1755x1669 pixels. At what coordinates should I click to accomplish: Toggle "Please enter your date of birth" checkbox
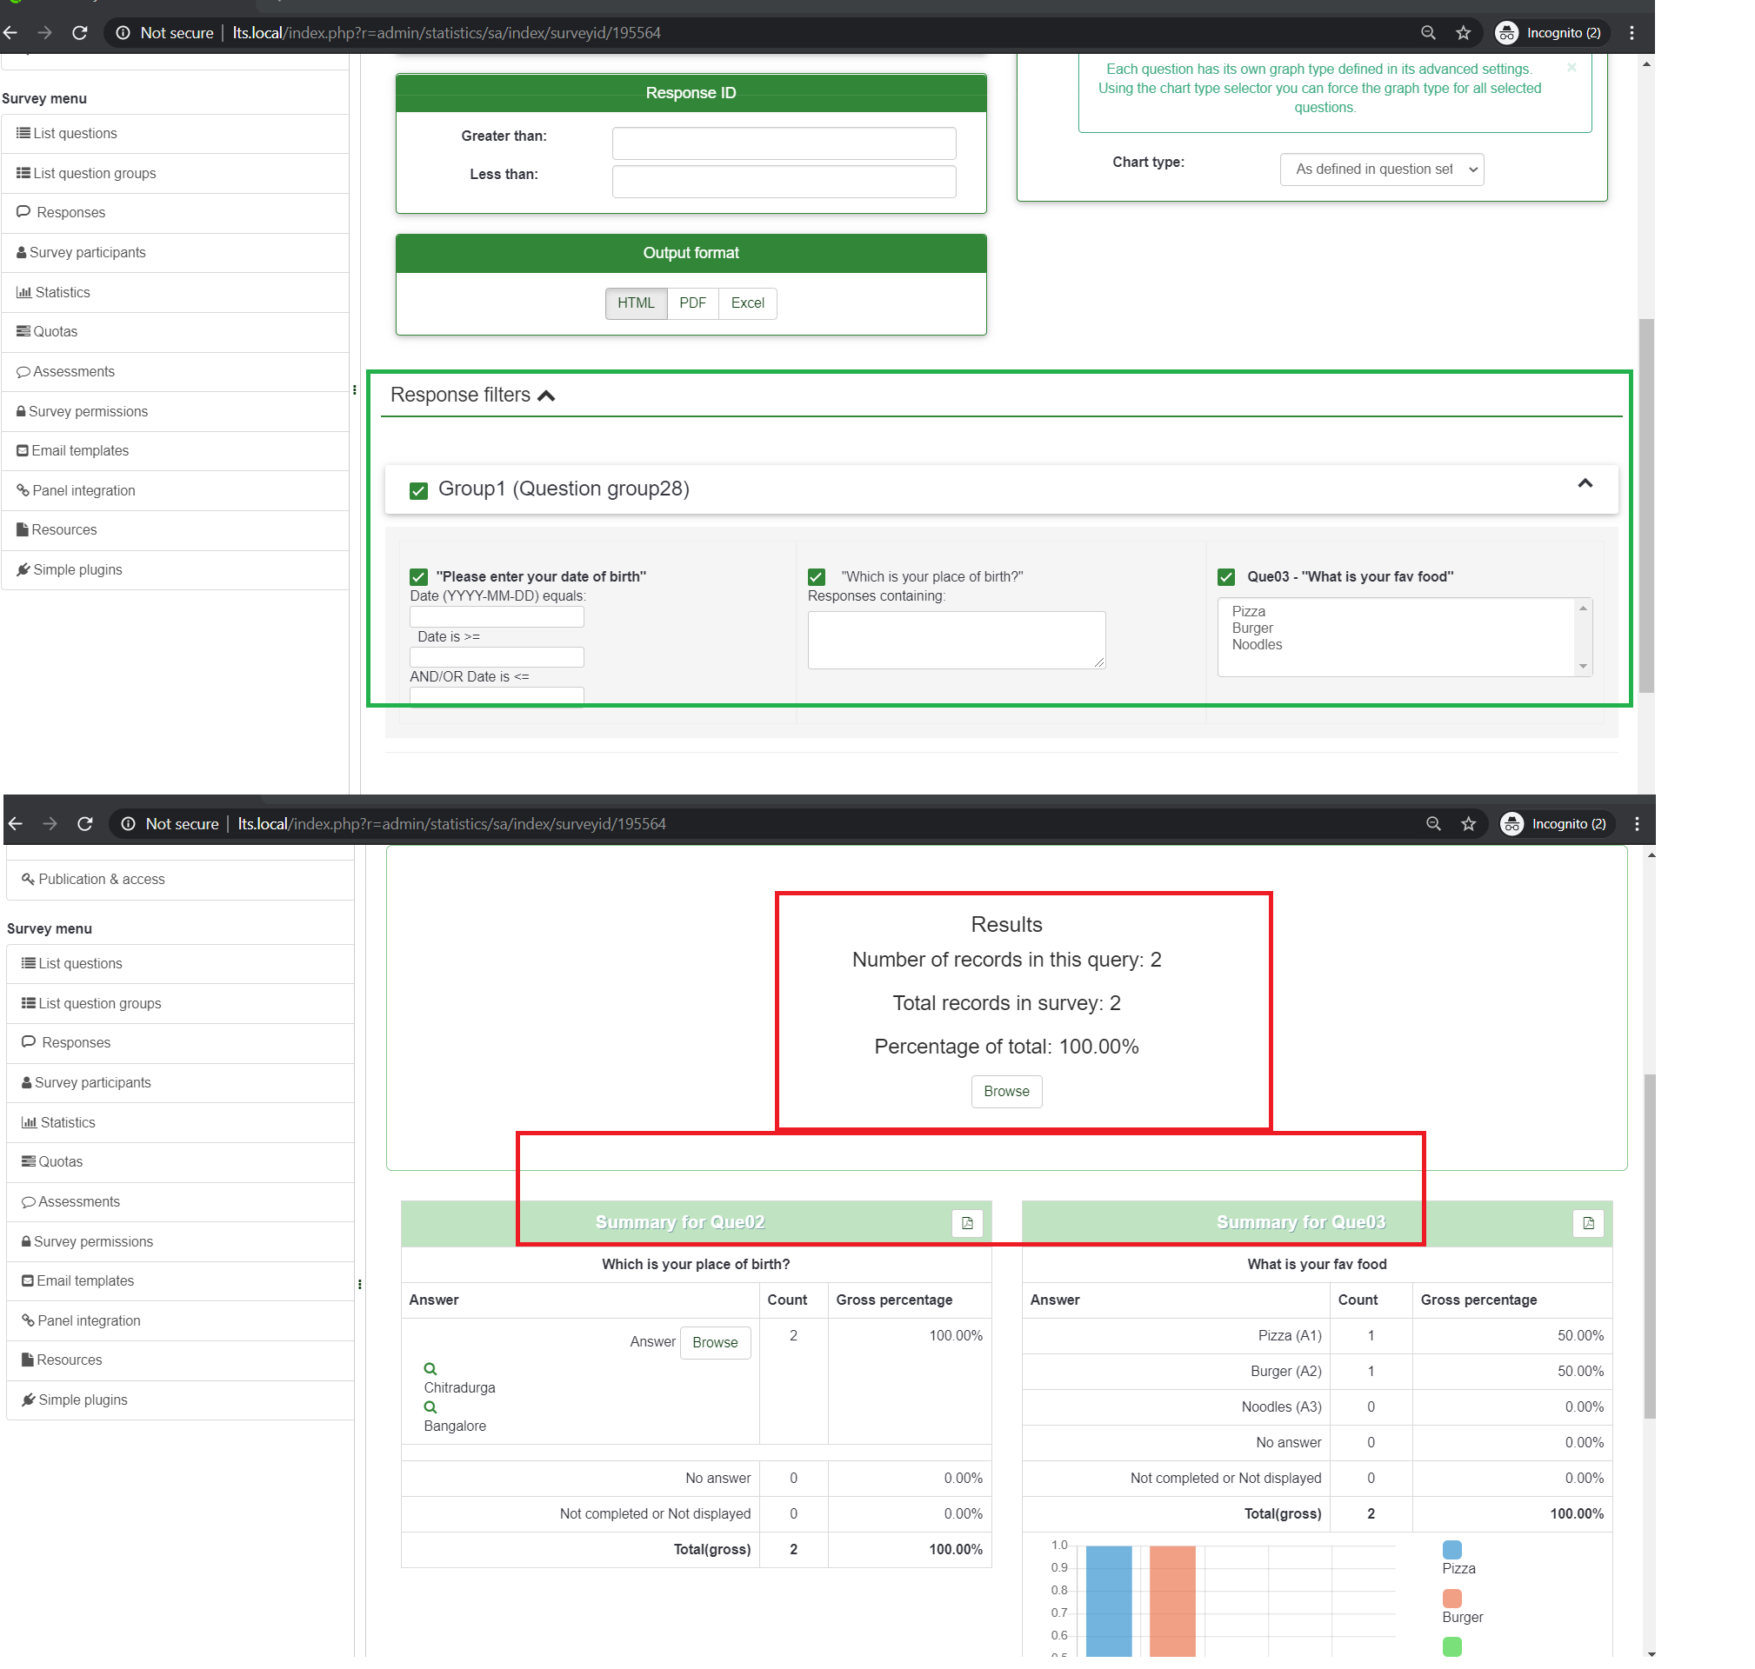tap(420, 578)
